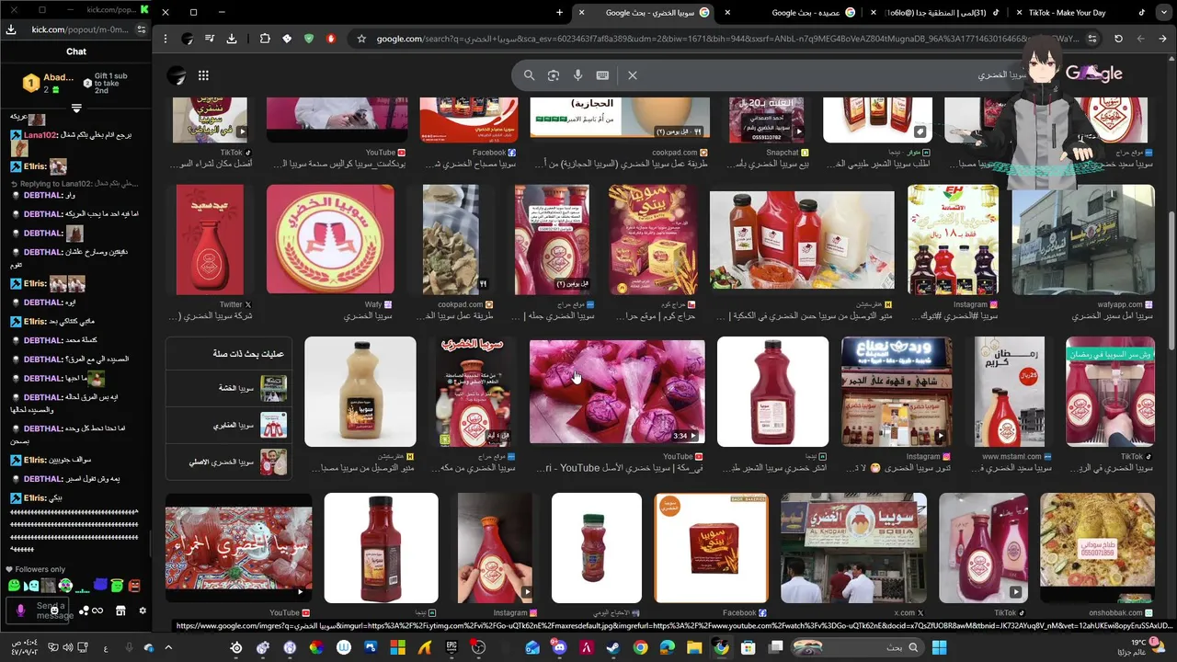Open the Kick chat channel points infinity icon
The height and width of the screenshot is (662, 1177).
(97, 611)
